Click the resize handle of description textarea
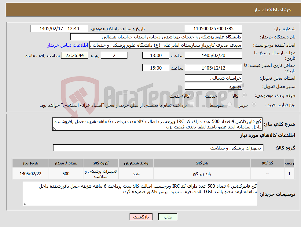Screen dimensions: 301x227 (54, 128)
